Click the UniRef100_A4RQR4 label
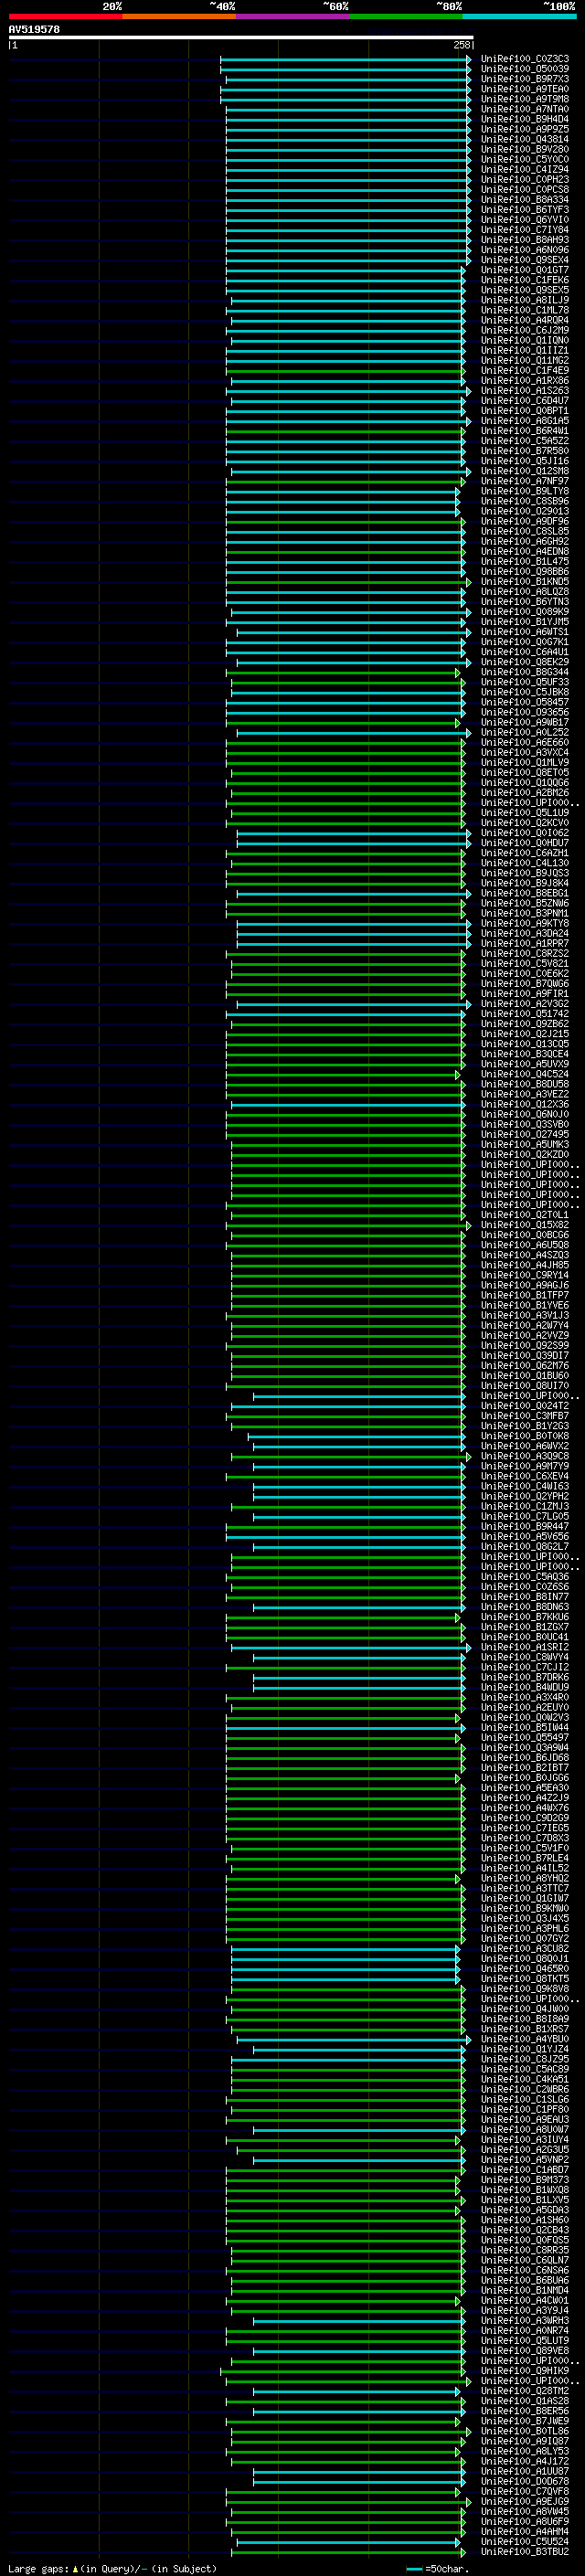Viewport: 585px width, 2576px height. click(x=524, y=320)
